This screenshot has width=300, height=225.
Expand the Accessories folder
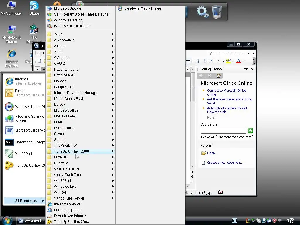80,40
